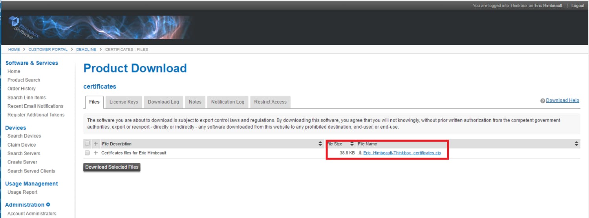
Task: Open Home in the Software & Services sidebar
Action: [x=14, y=71]
